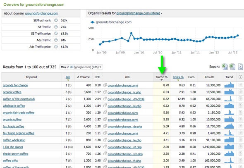Screen dimensions: 244x168
Task: Open URL groundsforchange...ic.php in organic coffee row
Action: 124,92
